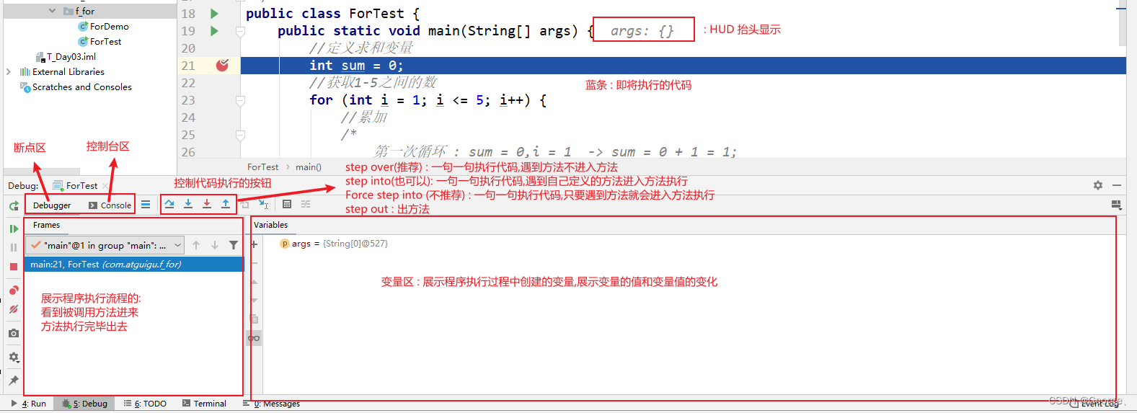The width and height of the screenshot is (1137, 413).
Task: Open View Breakpoints red circles icon
Action: pos(14,290)
